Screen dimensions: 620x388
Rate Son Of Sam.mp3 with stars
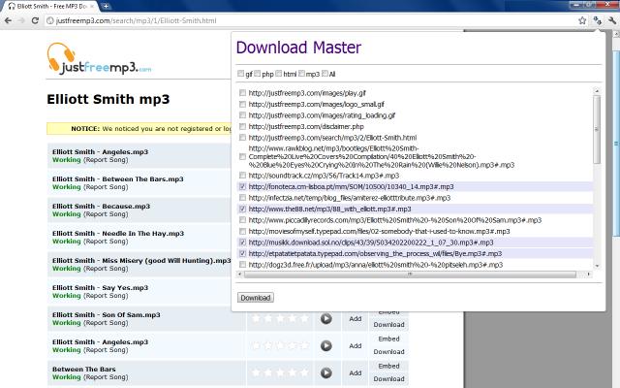point(280,318)
